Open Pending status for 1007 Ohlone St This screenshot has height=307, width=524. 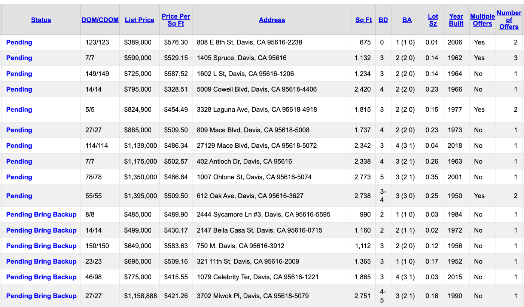point(19,177)
